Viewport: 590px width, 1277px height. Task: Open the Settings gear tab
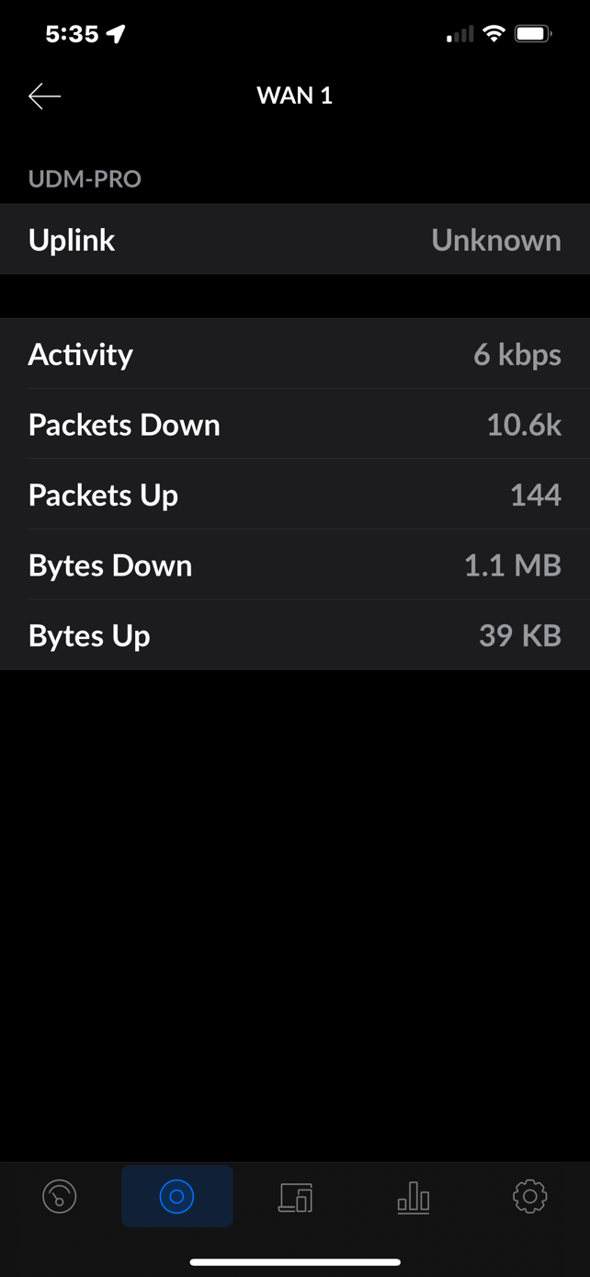pos(529,1196)
